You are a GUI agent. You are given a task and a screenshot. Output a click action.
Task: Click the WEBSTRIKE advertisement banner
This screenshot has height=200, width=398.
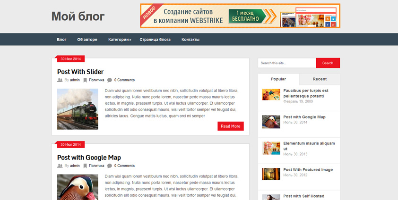[240, 16]
